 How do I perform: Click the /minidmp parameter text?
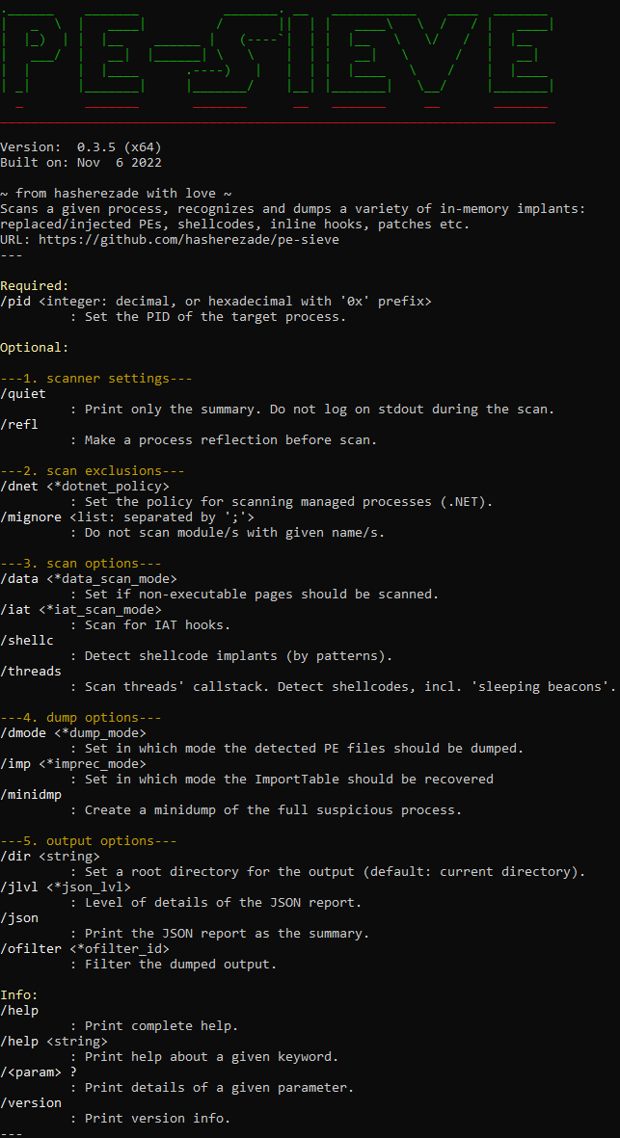[31, 794]
